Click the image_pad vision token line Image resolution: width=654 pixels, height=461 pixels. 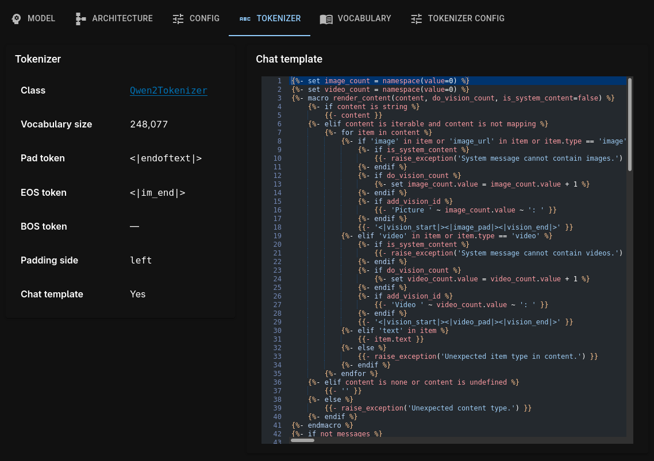click(x=465, y=227)
